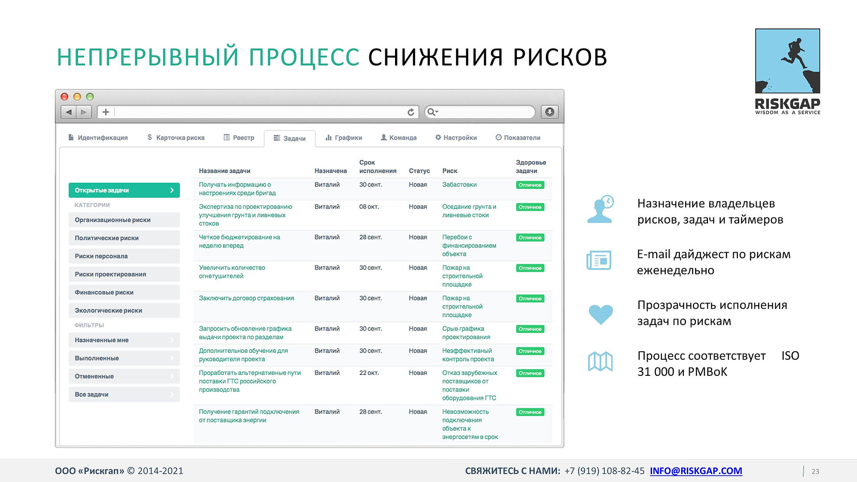The width and height of the screenshot is (857, 482).
Task: Open risk Оседание грунта и ливневые стоки
Action: click(469, 211)
